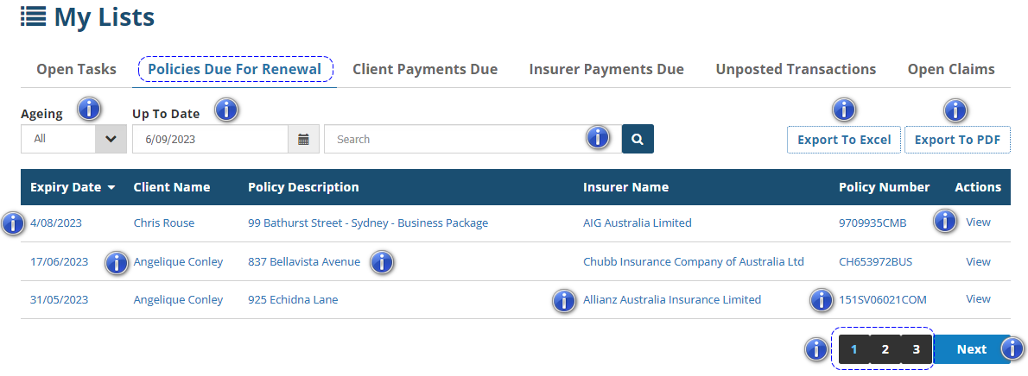
Task: Jump to page 3 in pagination
Action: 917,349
